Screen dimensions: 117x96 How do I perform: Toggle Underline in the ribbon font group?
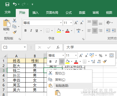pyautogui.click(x=37, y=31)
